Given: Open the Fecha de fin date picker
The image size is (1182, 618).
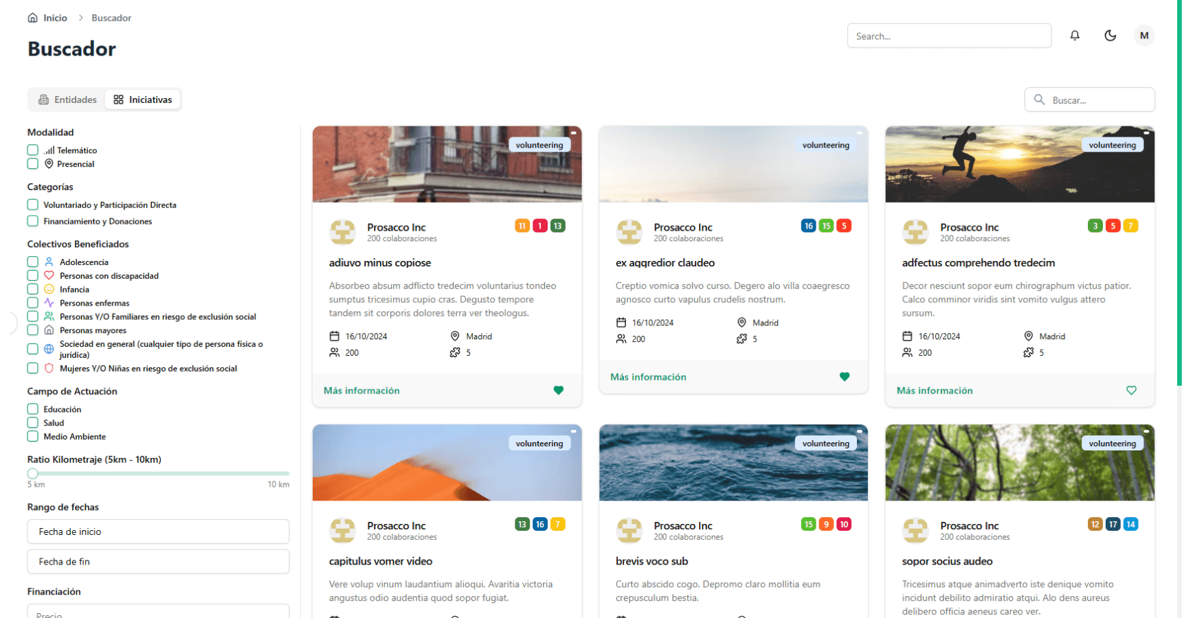Looking at the screenshot, I should tap(158, 562).
